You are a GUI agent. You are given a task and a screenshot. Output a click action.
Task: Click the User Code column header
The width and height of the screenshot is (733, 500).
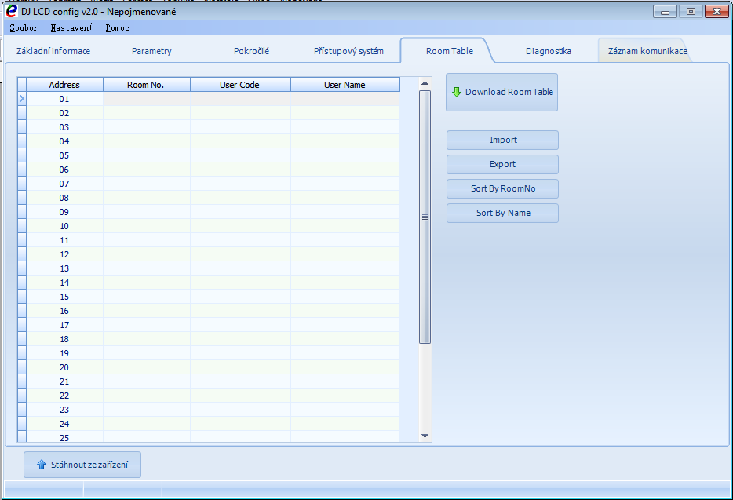tap(240, 85)
